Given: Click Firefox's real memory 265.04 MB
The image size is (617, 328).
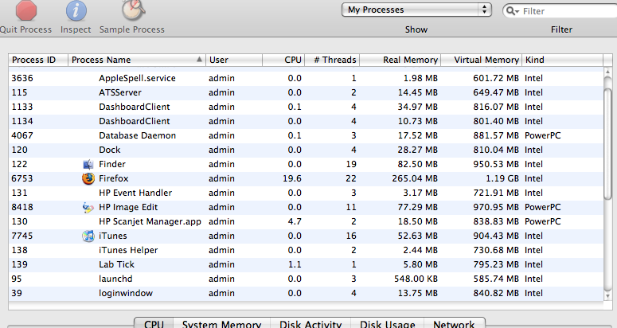Looking at the screenshot, I should point(415,178).
